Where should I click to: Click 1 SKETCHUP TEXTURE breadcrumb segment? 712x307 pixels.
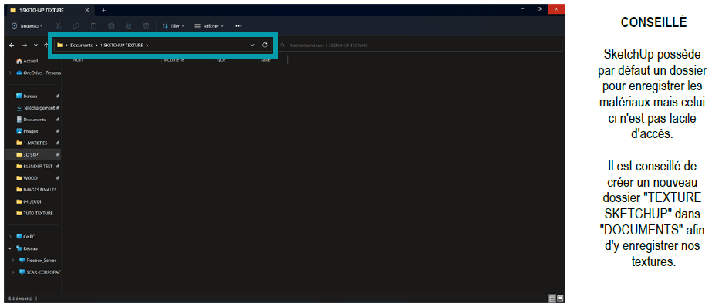121,46
